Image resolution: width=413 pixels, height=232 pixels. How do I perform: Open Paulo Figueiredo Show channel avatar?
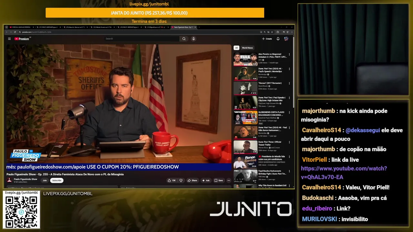coord(9,180)
